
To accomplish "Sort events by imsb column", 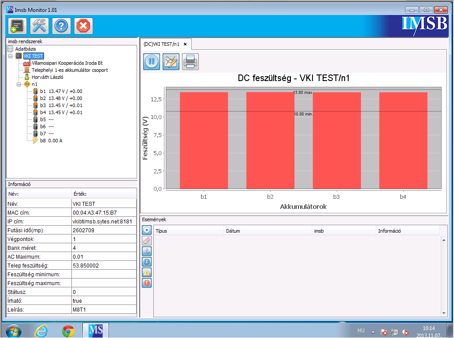I will pos(344,231).
